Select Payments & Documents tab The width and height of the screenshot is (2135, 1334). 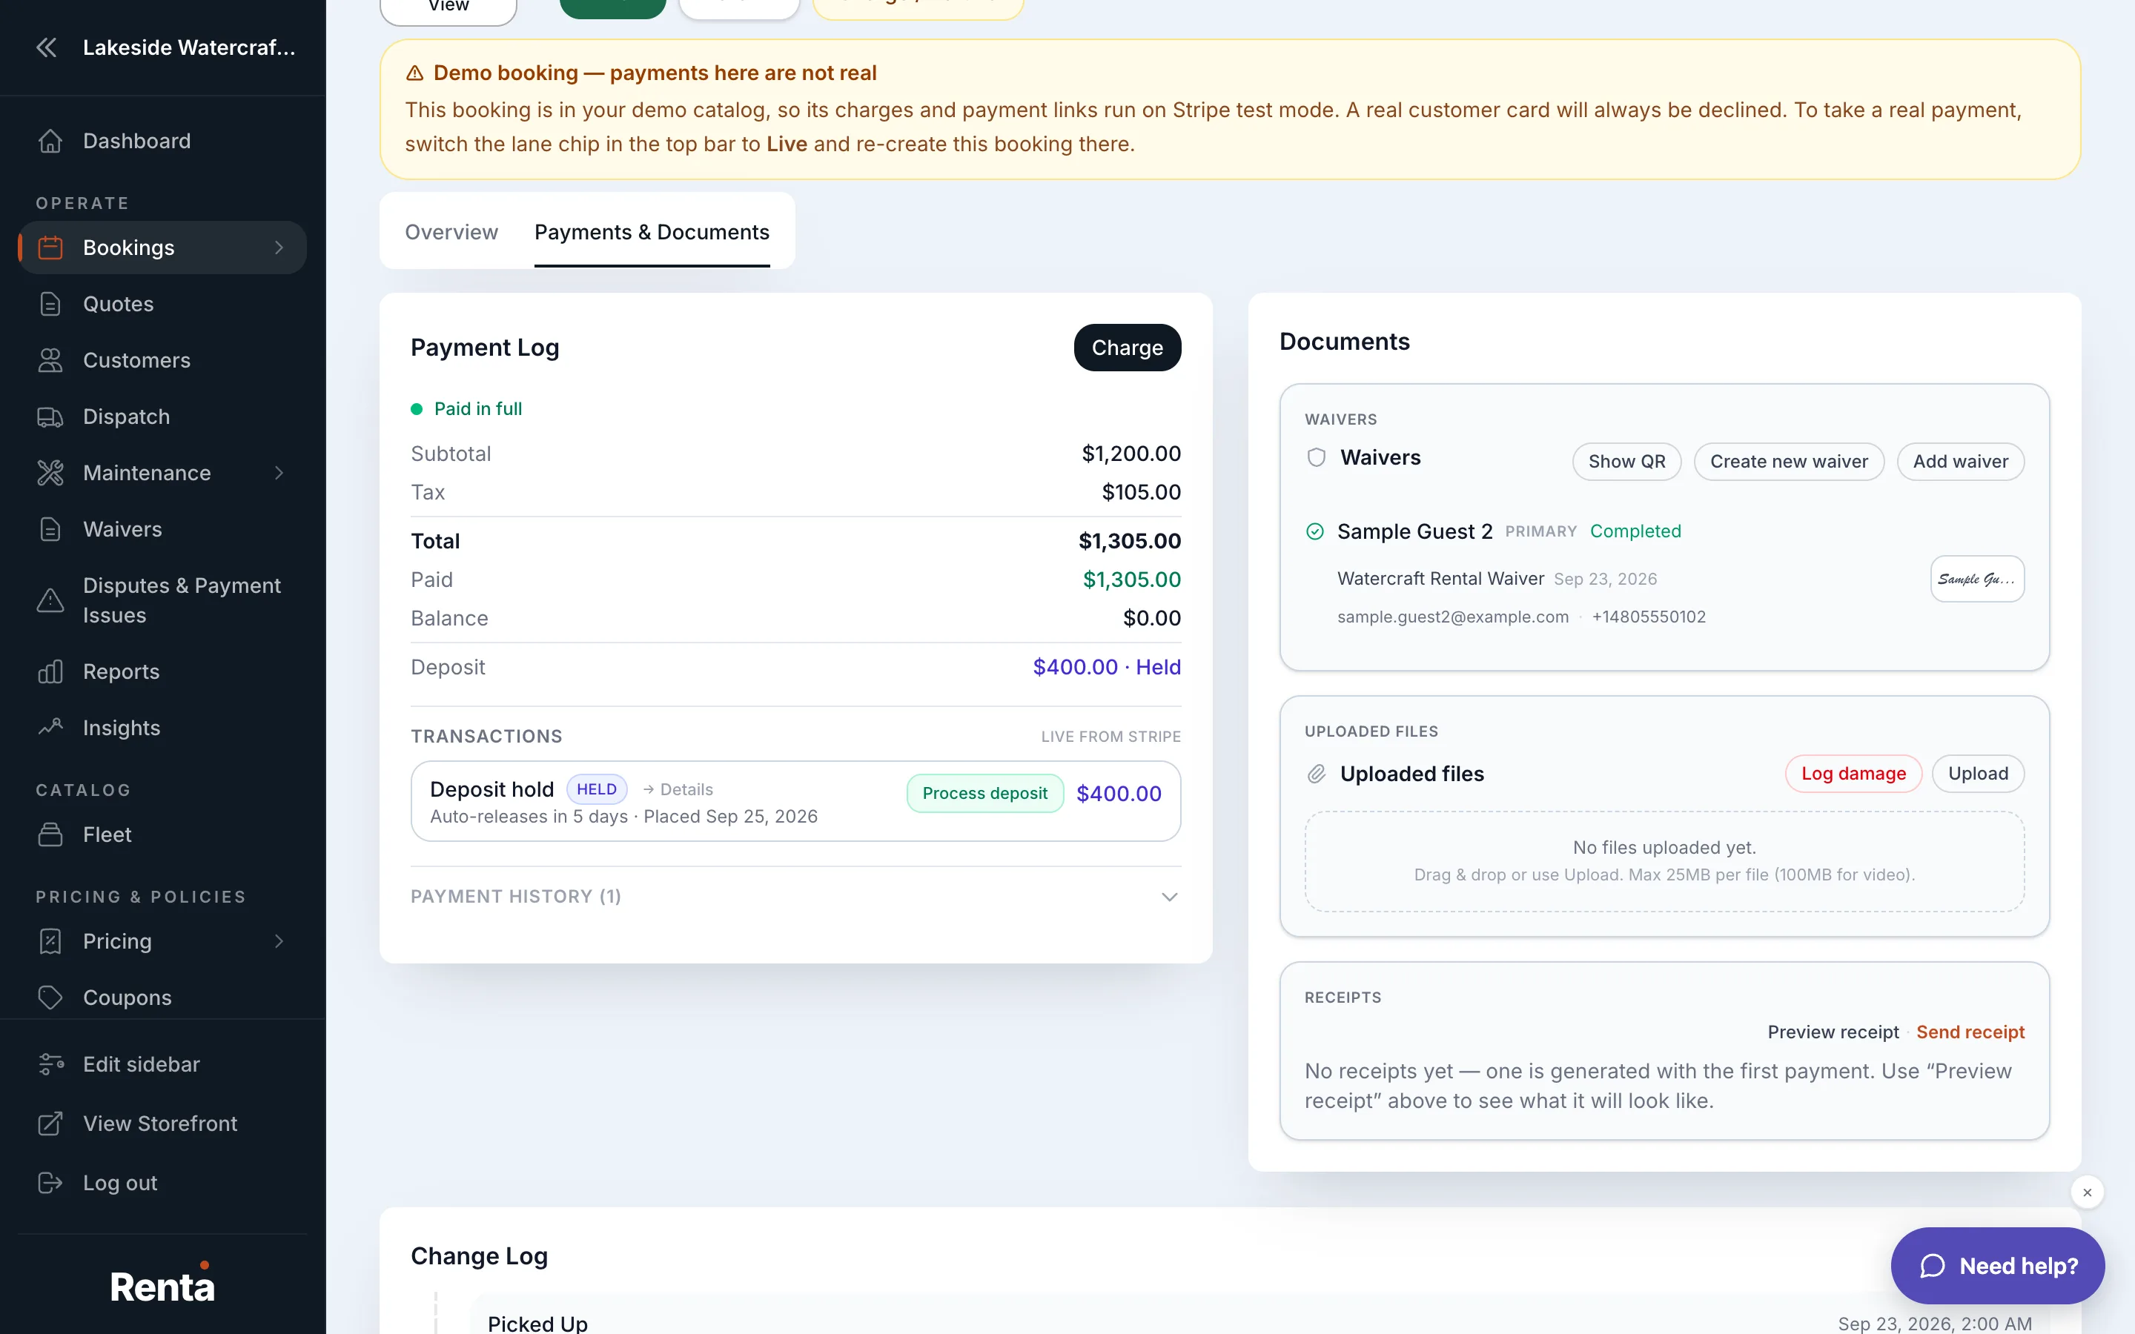tap(652, 232)
